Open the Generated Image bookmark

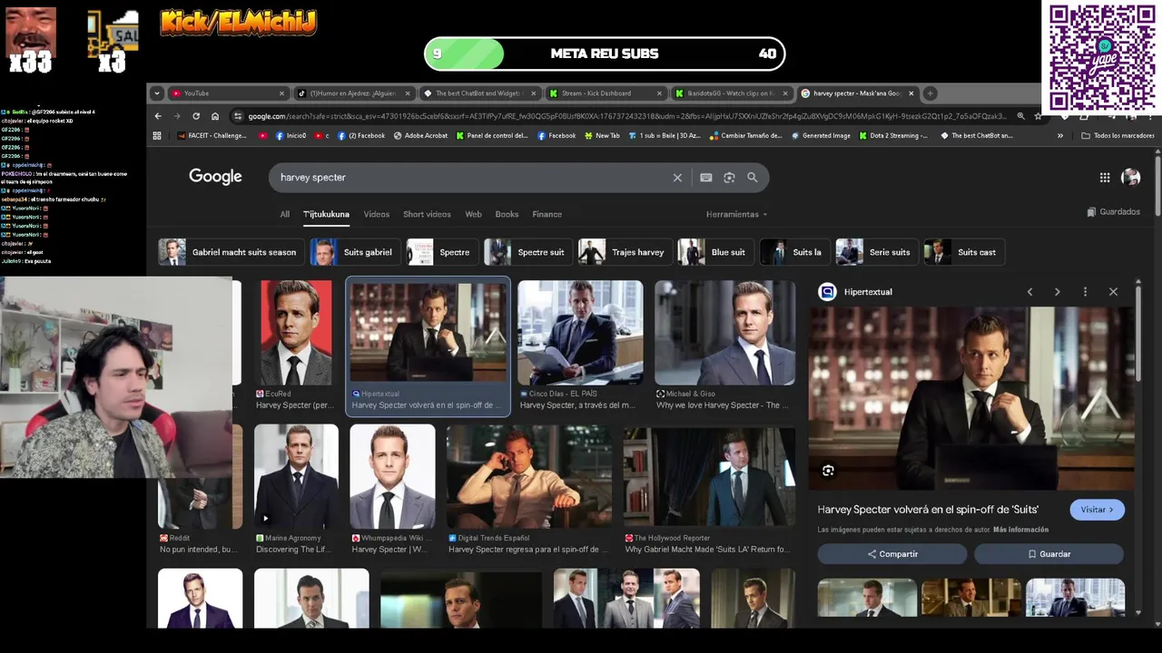[x=821, y=135]
